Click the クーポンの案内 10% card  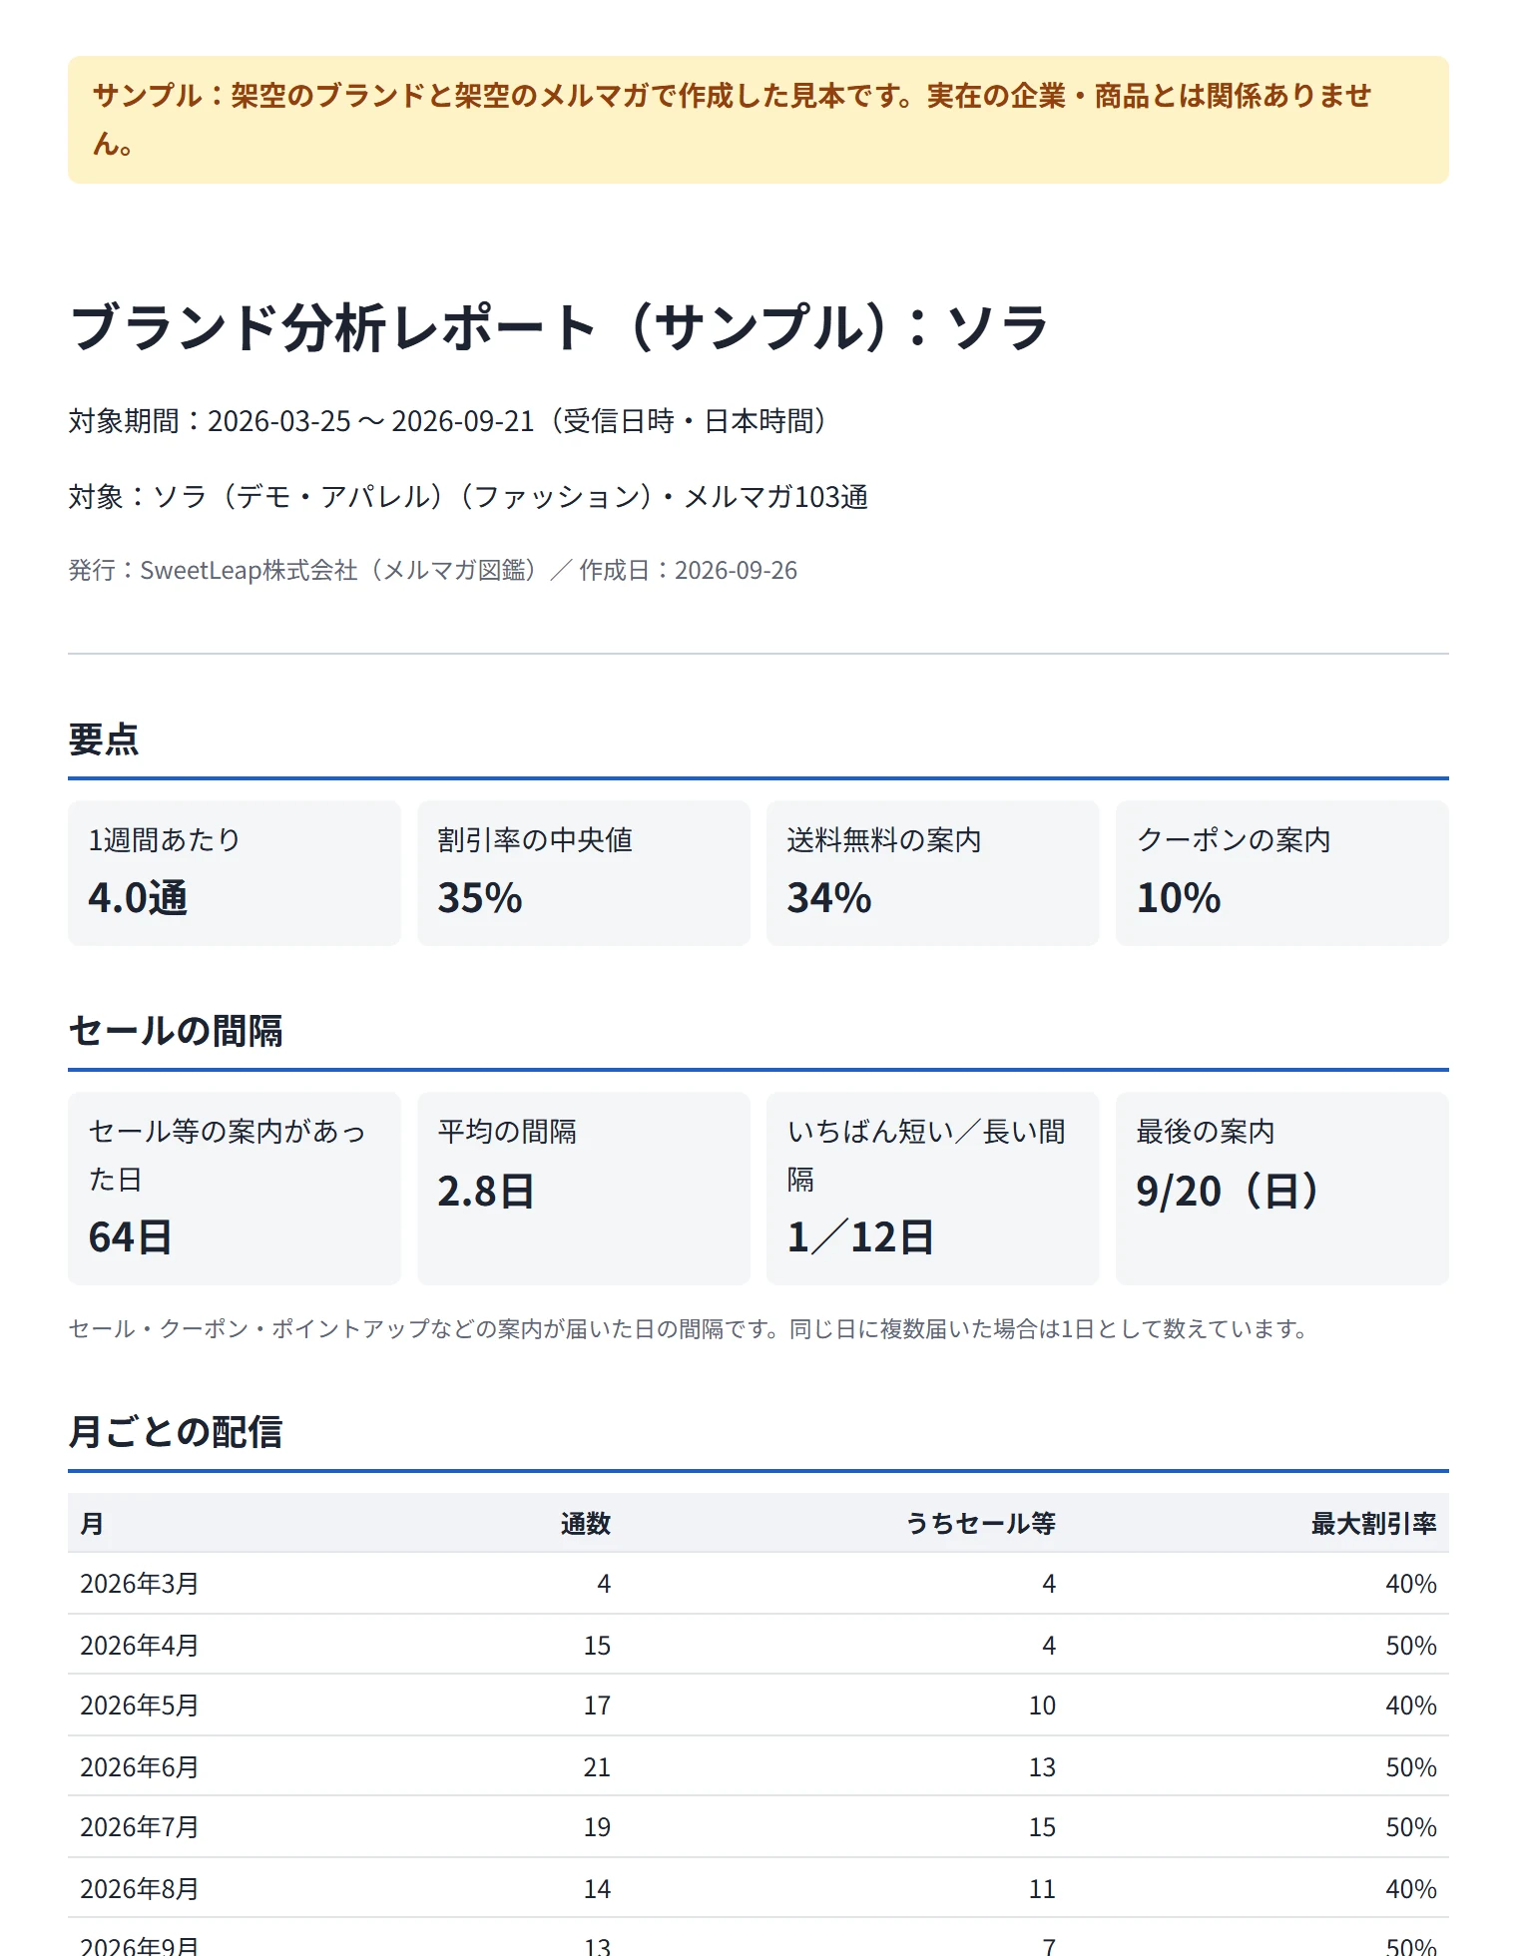point(1282,873)
